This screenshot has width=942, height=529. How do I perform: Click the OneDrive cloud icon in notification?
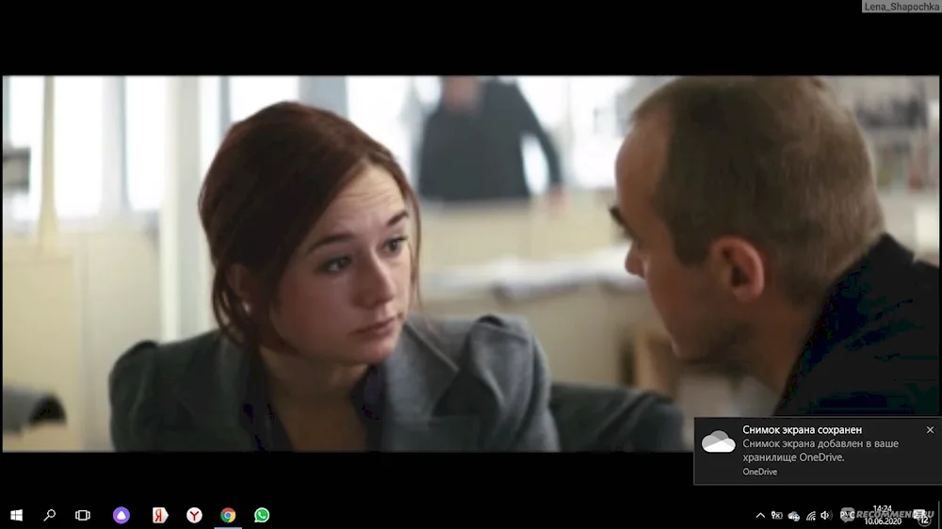click(719, 441)
